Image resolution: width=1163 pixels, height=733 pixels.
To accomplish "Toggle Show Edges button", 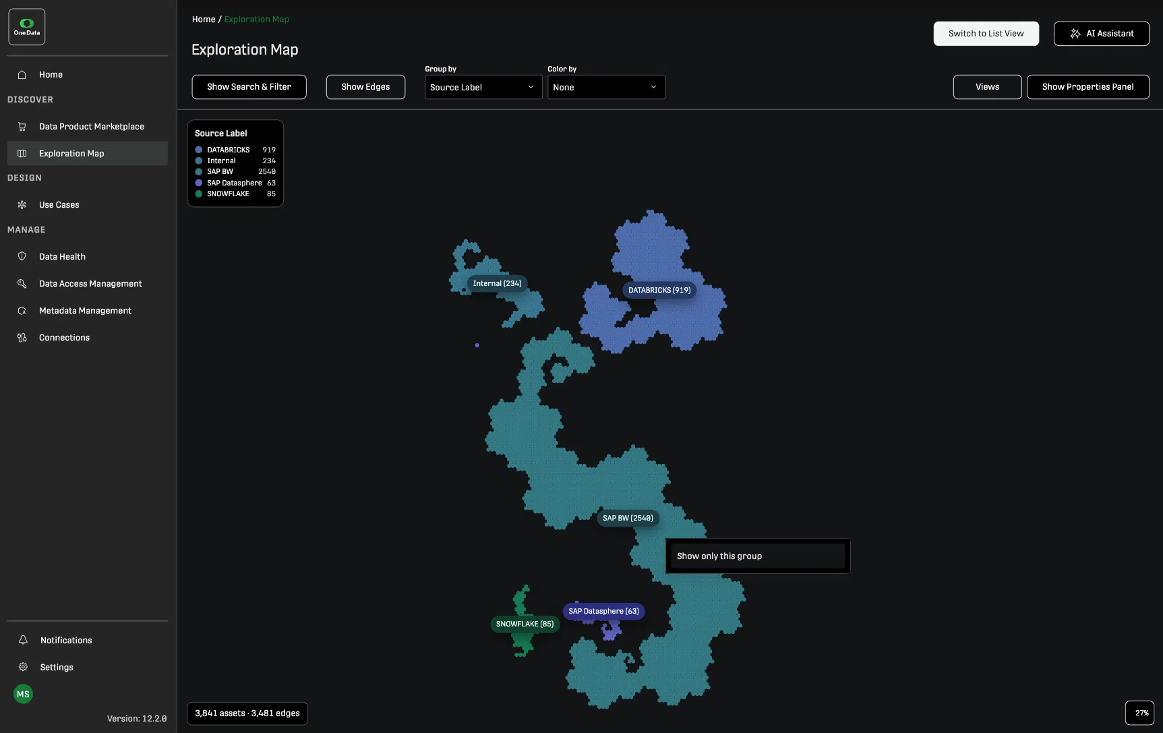I will (x=365, y=87).
